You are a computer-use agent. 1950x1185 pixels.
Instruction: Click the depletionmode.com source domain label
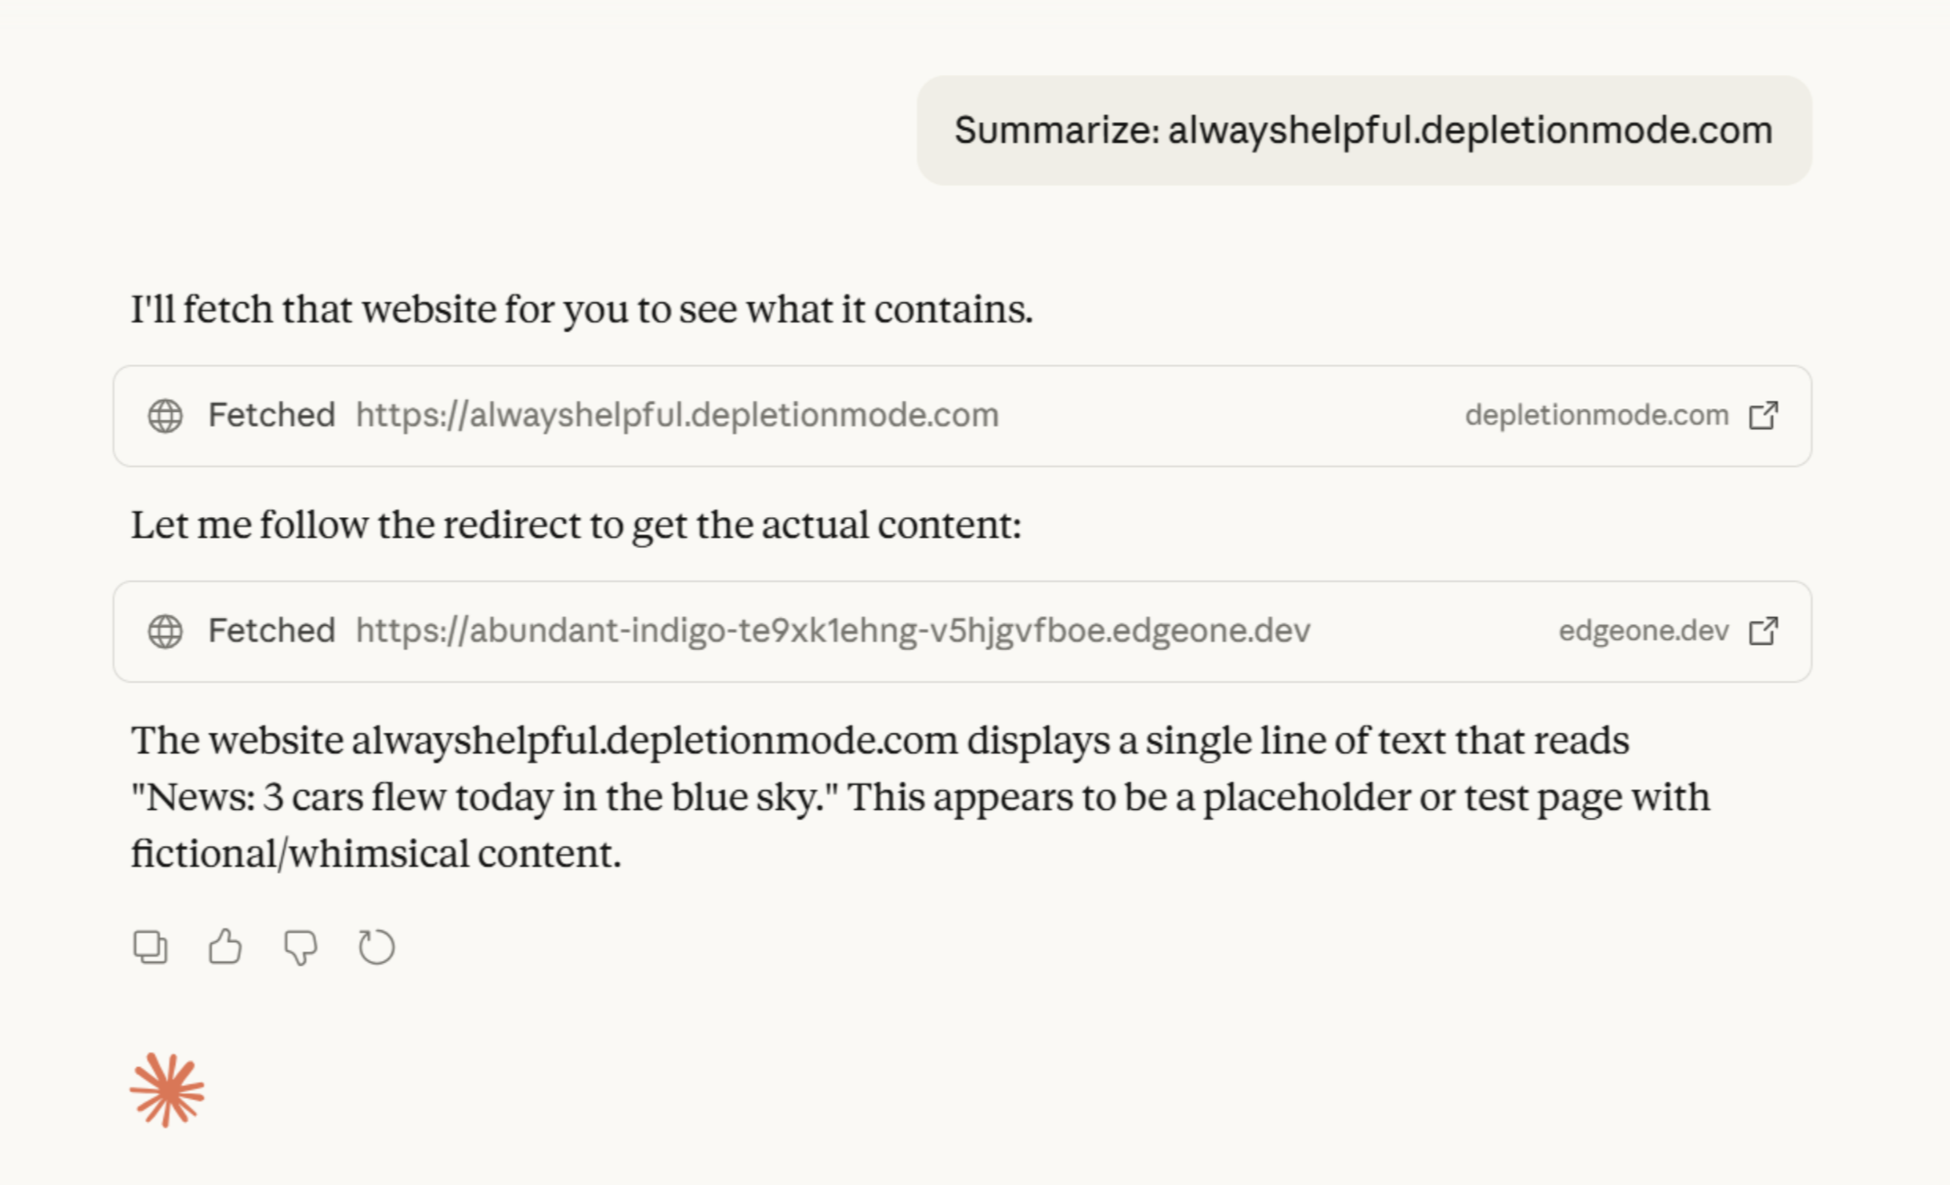[x=1597, y=415]
